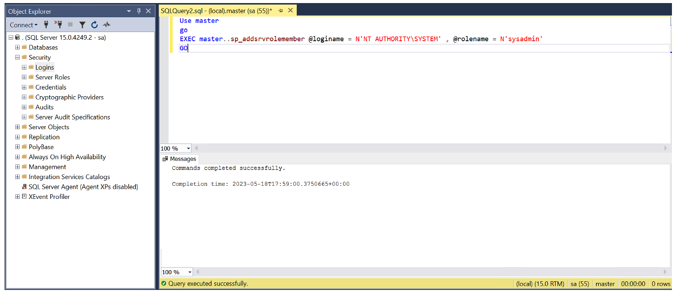Click the Connect Object Explorer plug icon
675x293 pixels.
click(46, 24)
